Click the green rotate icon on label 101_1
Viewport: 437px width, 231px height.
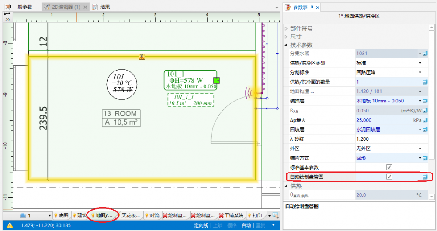click(216, 80)
